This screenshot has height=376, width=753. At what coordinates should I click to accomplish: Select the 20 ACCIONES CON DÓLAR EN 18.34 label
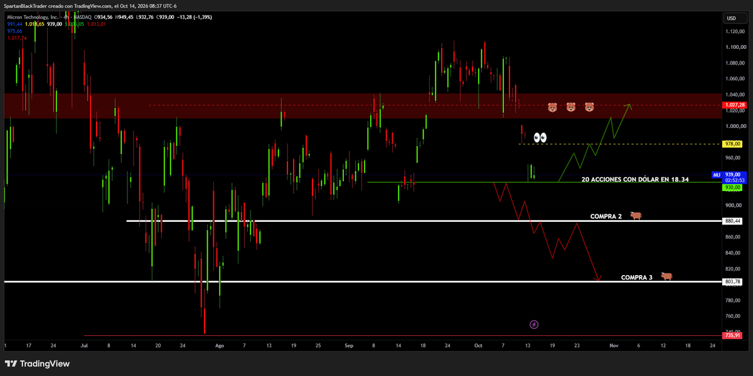(x=635, y=179)
